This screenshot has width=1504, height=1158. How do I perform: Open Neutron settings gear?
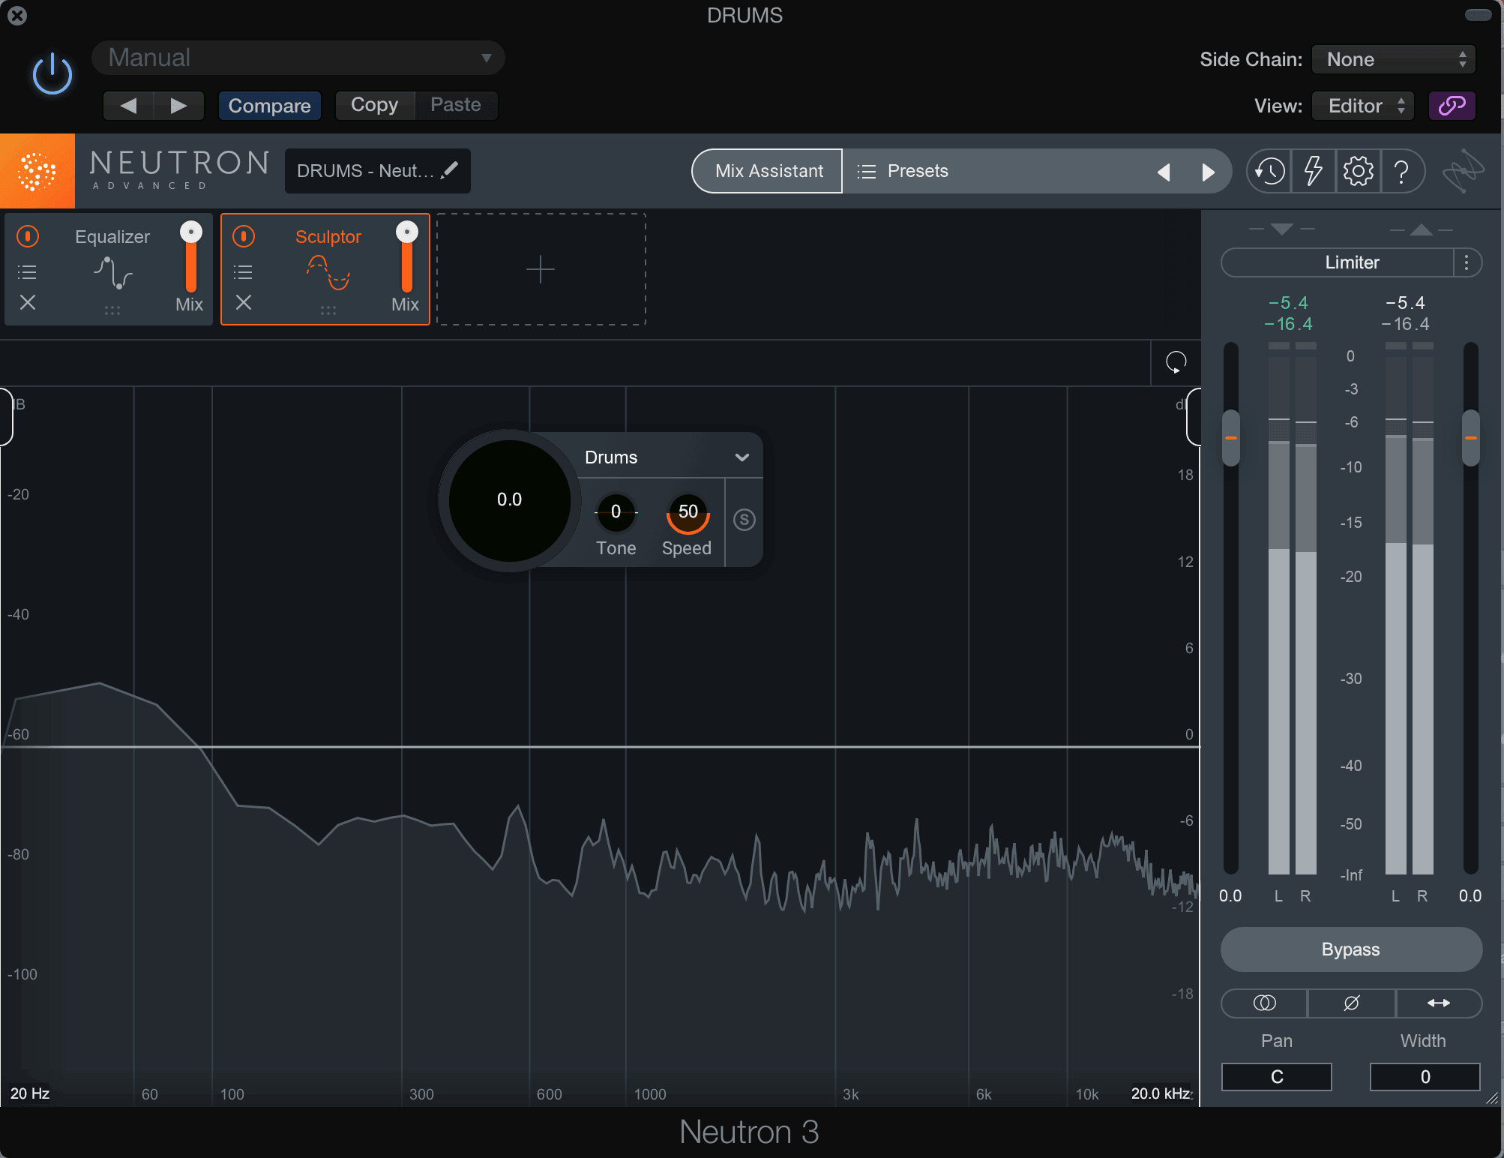[1358, 171]
